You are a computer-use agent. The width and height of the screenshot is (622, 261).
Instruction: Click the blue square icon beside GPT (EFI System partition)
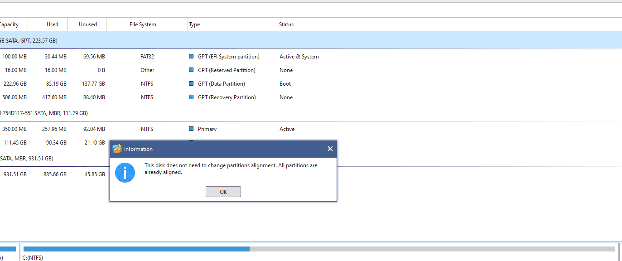tap(191, 57)
